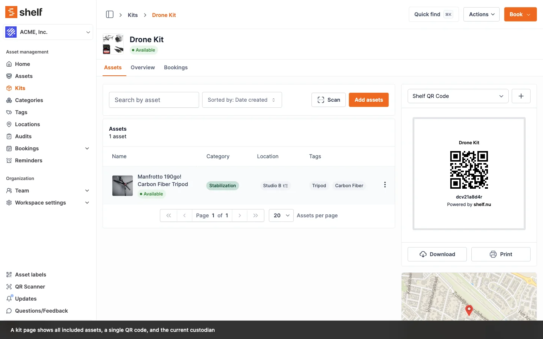Switch to the Bookings tab
Image resolution: width=543 pixels, height=339 pixels.
click(176, 67)
